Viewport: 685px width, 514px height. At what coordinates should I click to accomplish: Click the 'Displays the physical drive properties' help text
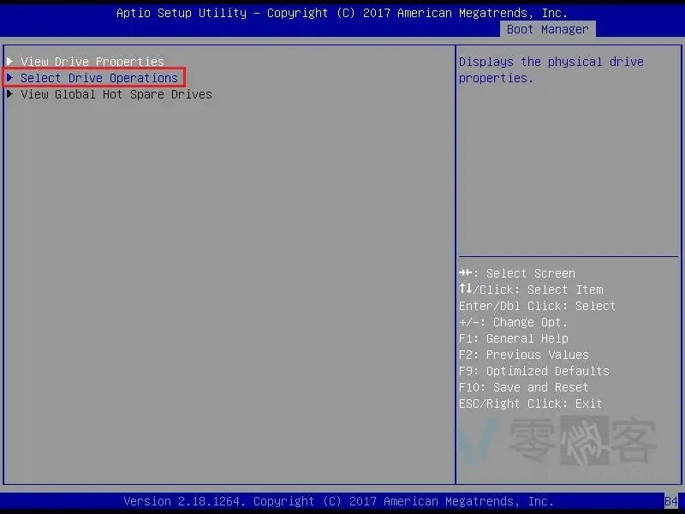551,69
